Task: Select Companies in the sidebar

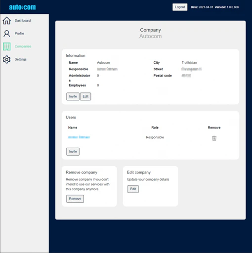Action: click(x=23, y=46)
